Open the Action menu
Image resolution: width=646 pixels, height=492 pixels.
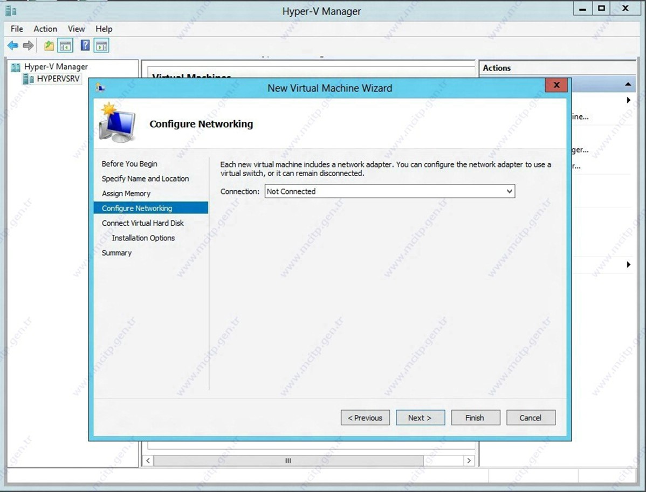coord(45,29)
